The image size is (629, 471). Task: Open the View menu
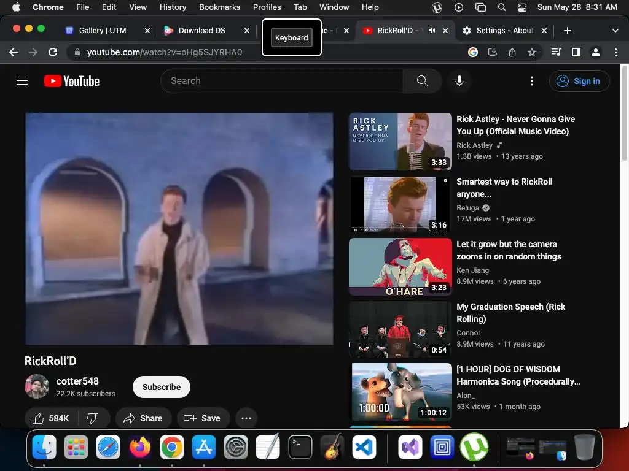(138, 7)
